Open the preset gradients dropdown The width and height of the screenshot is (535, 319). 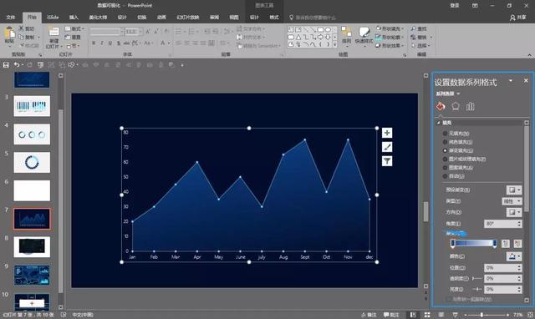514,190
